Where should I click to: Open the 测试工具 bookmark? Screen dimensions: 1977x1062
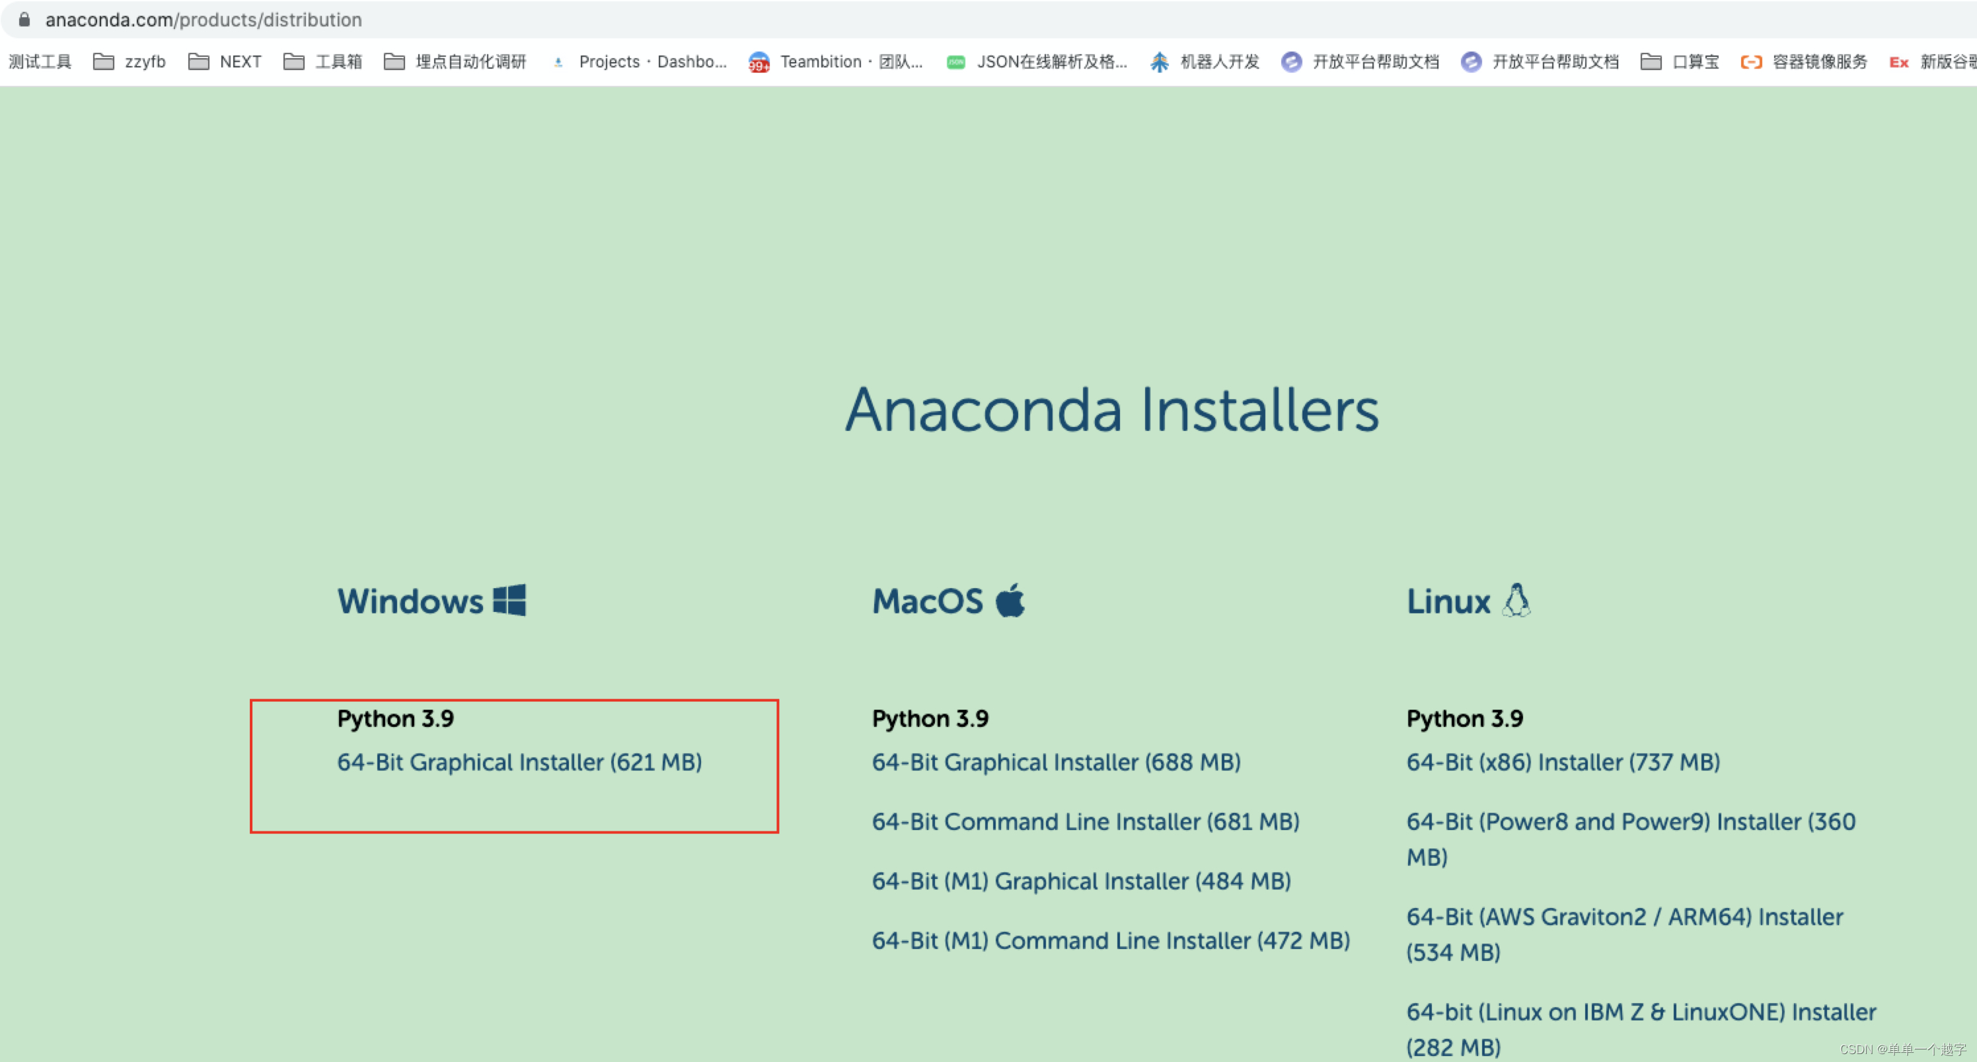pos(40,61)
